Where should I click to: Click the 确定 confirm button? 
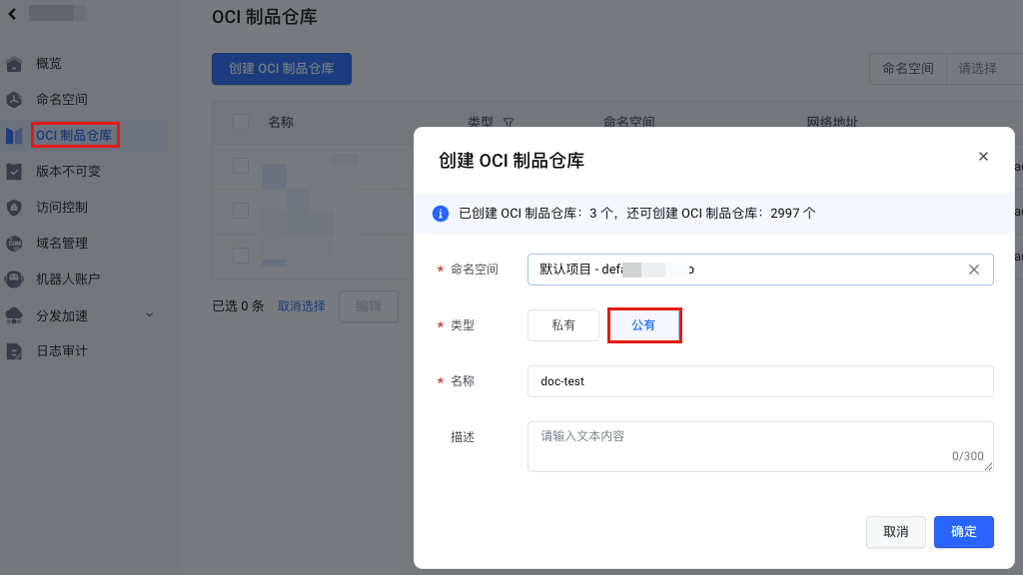coord(963,532)
